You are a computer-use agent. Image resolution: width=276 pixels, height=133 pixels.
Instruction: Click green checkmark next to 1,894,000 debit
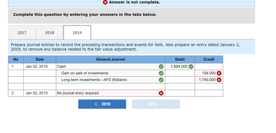(191, 66)
